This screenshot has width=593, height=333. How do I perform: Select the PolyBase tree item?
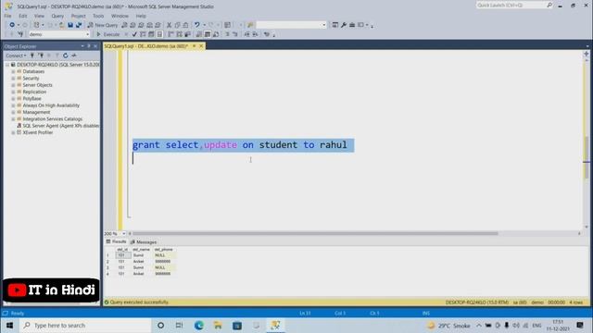point(32,99)
